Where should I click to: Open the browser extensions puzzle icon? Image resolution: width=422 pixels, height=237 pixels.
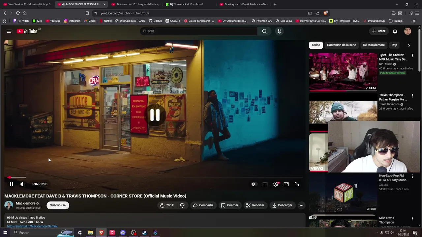[393, 13]
